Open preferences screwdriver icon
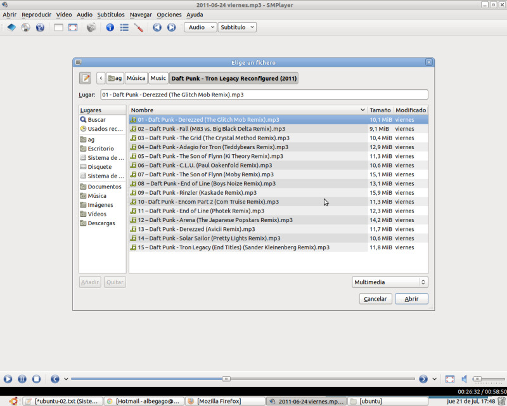This screenshot has height=406, width=507. pyautogui.click(x=139, y=27)
